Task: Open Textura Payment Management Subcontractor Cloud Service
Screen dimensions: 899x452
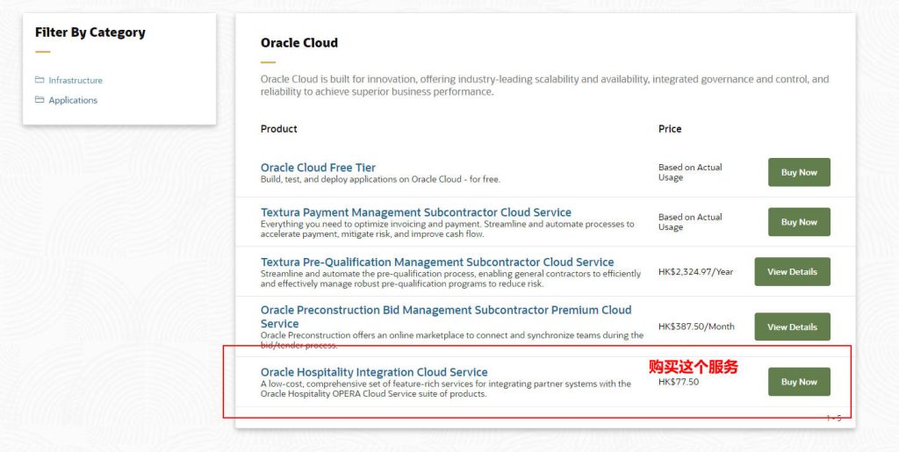Action: 415,212
